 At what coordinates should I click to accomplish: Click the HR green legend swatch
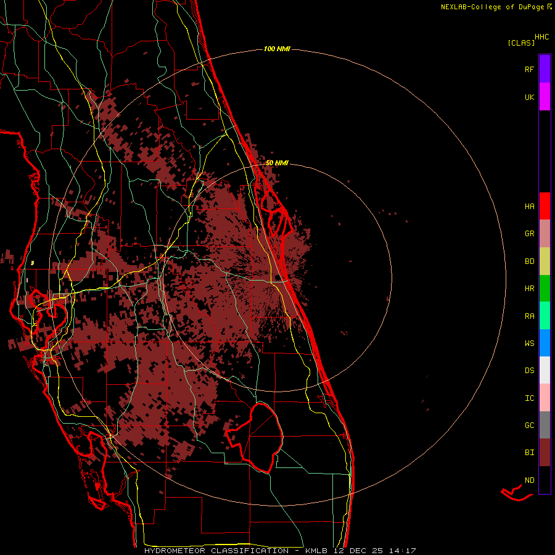pos(545,288)
